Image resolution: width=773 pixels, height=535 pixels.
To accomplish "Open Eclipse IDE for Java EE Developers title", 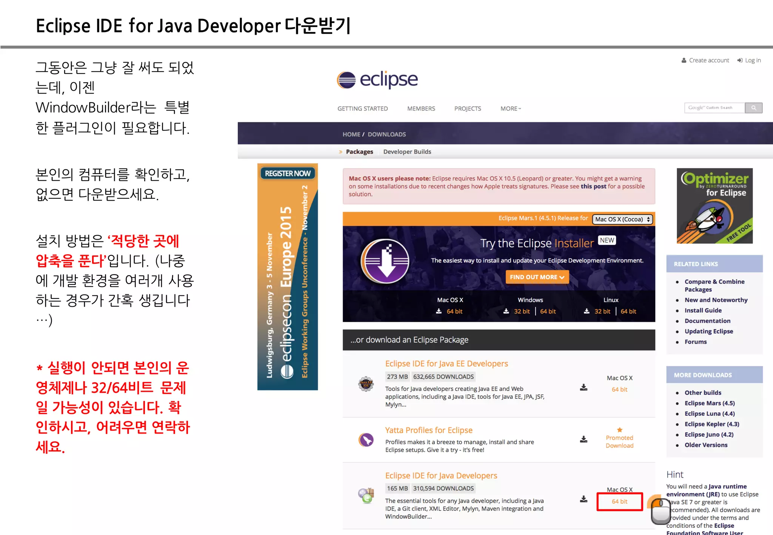I will click(447, 364).
